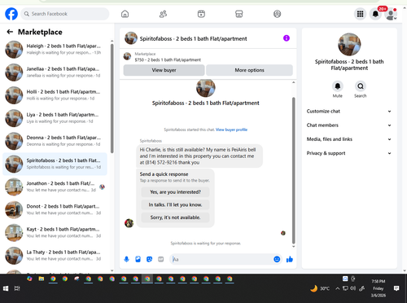Open the Watch video icon
The width and height of the screenshot is (407, 303).
[x=201, y=14]
